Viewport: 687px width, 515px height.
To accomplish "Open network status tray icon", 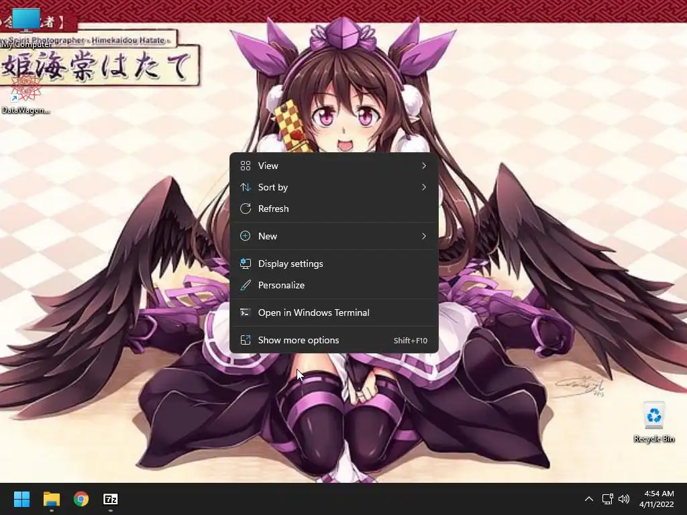I will 607,499.
